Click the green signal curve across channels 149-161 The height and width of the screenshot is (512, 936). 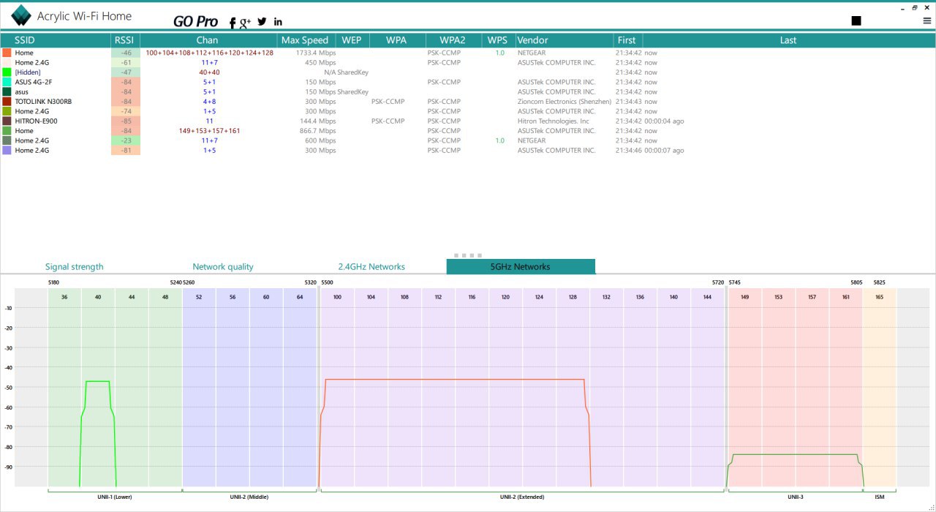click(x=795, y=454)
